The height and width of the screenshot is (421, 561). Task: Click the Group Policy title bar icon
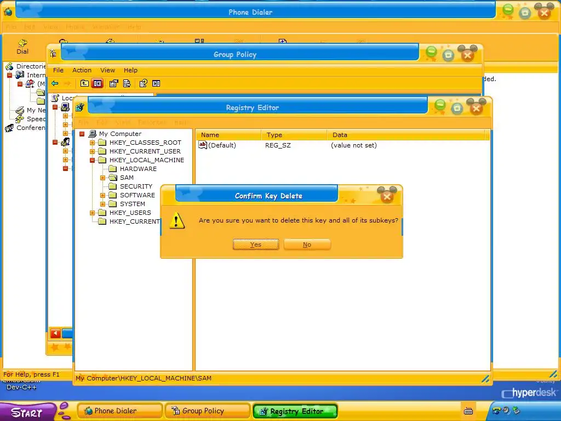(x=53, y=54)
